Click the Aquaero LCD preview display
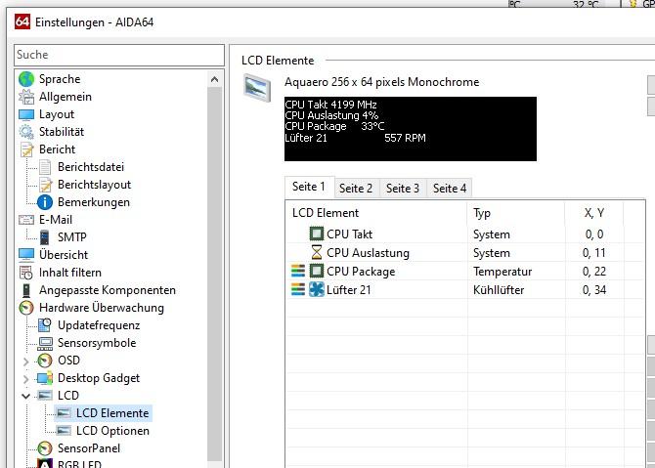The width and height of the screenshot is (655, 468). coord(411,129)
